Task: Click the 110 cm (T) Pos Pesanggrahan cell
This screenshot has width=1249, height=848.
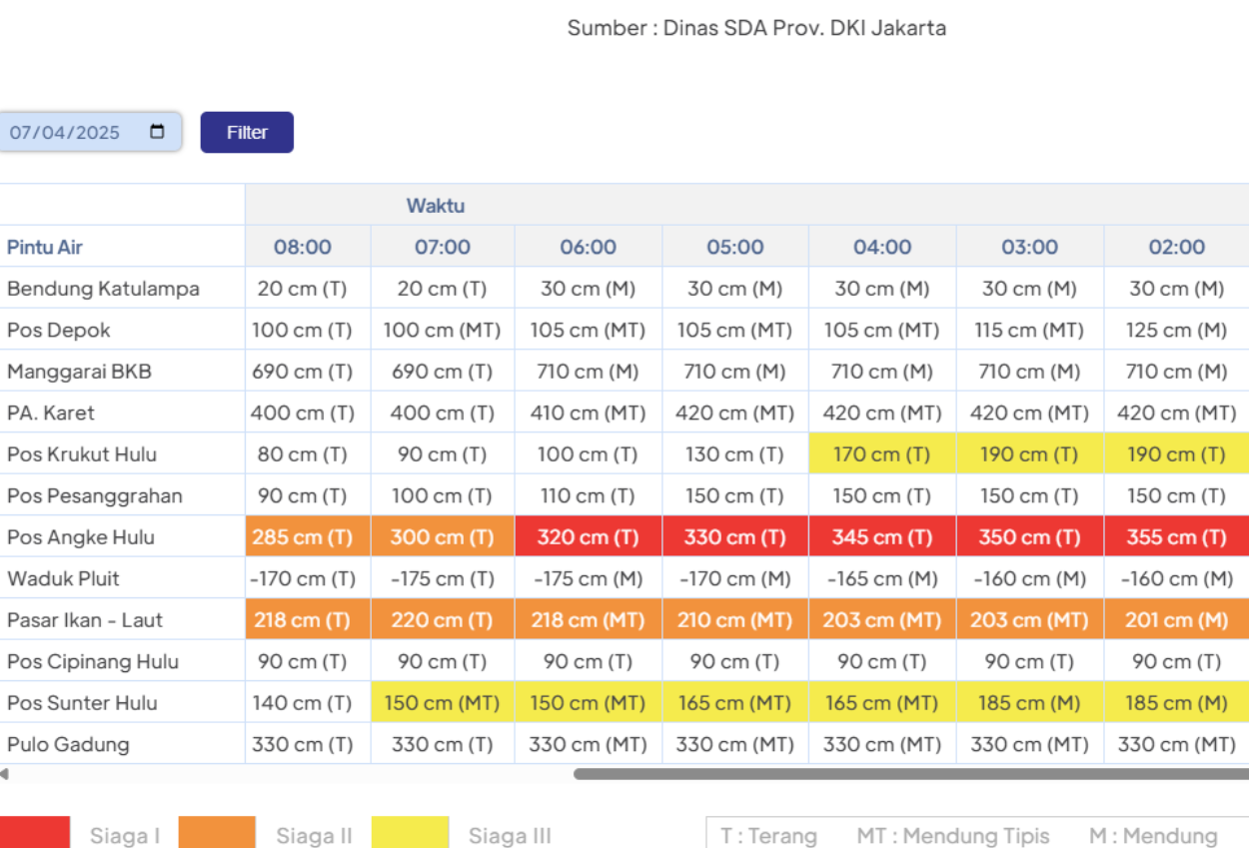Action: click(589, 495)
